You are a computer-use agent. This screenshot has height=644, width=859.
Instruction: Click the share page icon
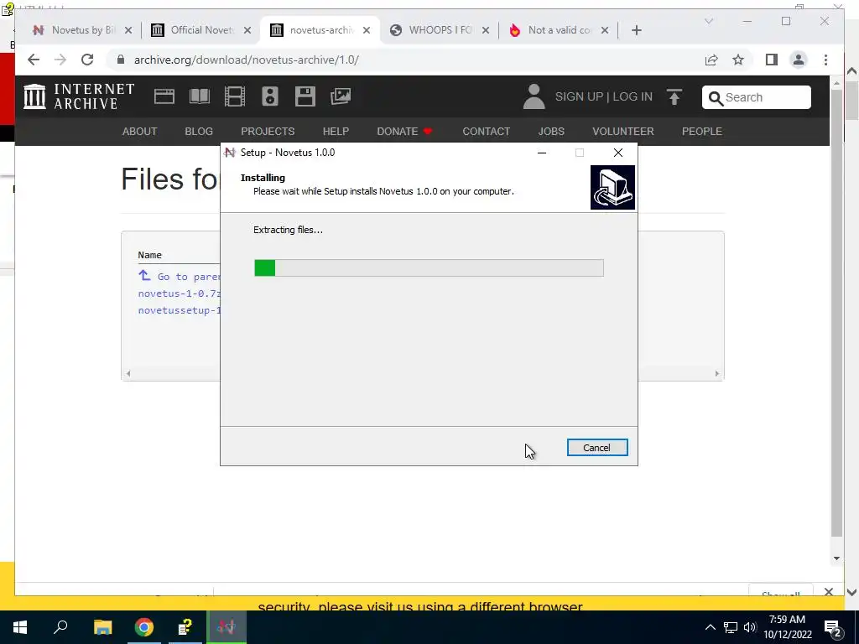click(x=711, y=60)
